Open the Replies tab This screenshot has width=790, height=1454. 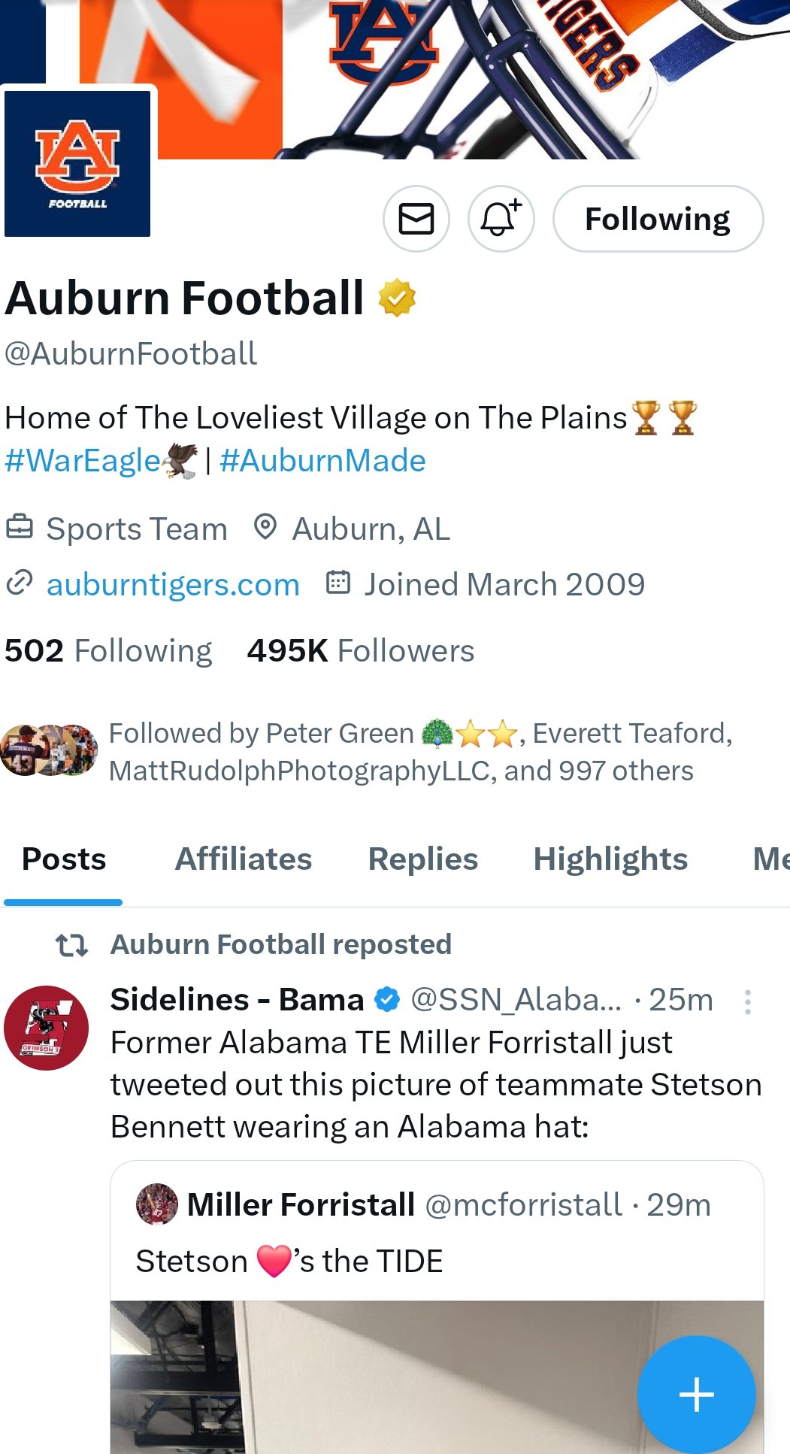422,859
